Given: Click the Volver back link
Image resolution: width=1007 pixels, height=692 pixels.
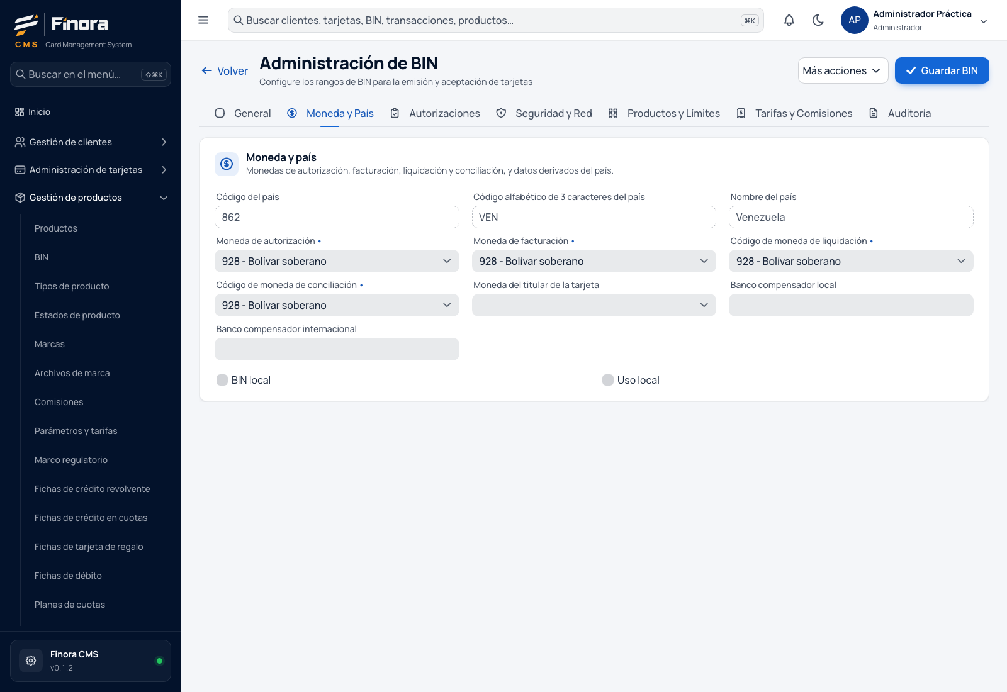Looking at the screenshot, I should point(225,71).
